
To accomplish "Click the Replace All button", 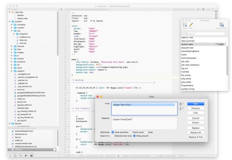I will coord(196,133).
